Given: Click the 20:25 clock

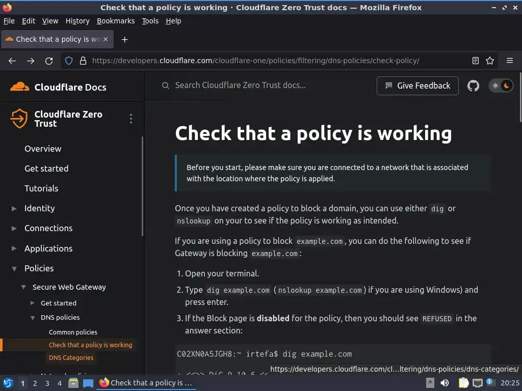Looking at the screenshot, I should click(x=510, y=383).
